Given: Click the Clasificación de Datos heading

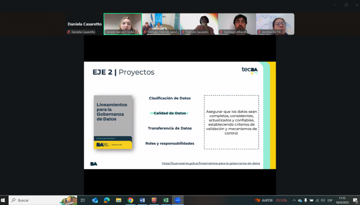Looking at the screenshot, I should pos(170,98).
